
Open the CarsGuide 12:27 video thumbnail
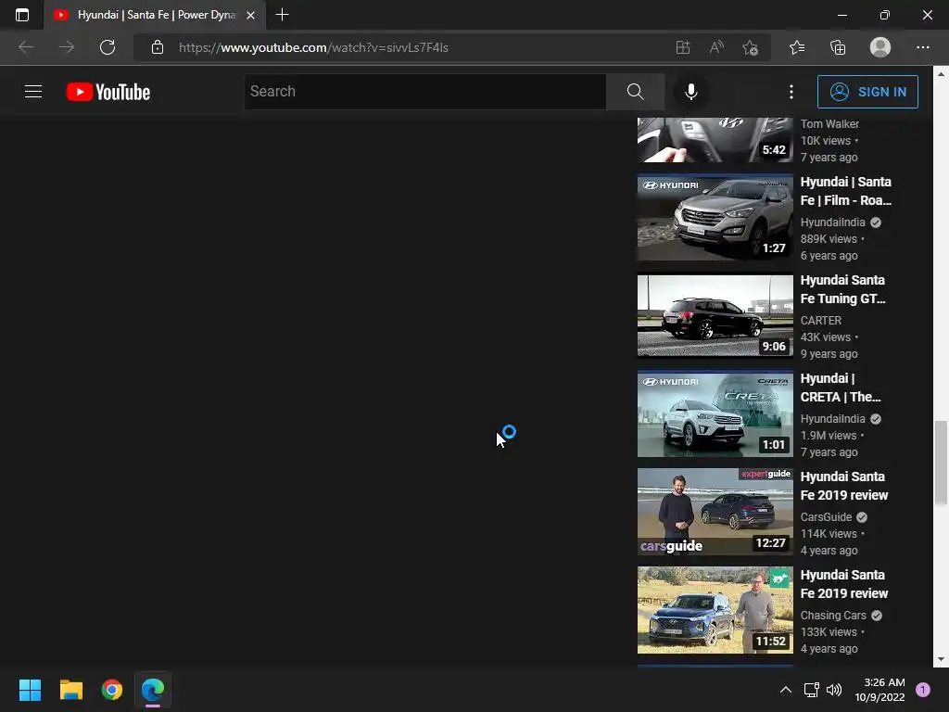click(715, 512)
